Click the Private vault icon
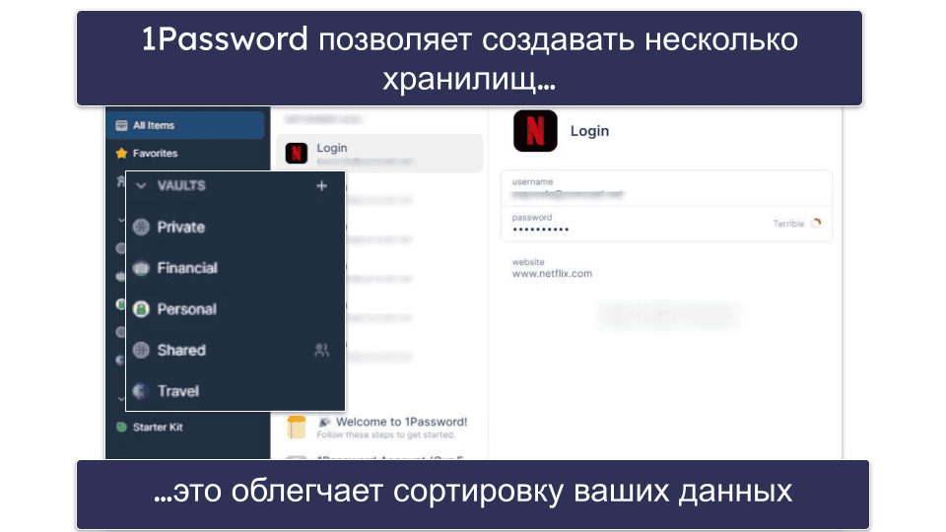Viewport: 946px width, 532px height. tap(141, 227)
